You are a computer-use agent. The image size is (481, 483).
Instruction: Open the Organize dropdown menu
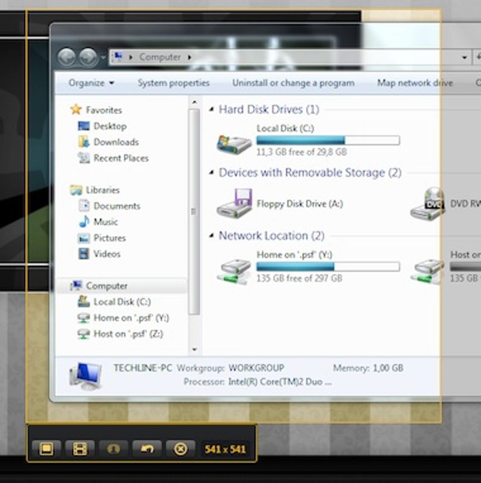(91, 83)
